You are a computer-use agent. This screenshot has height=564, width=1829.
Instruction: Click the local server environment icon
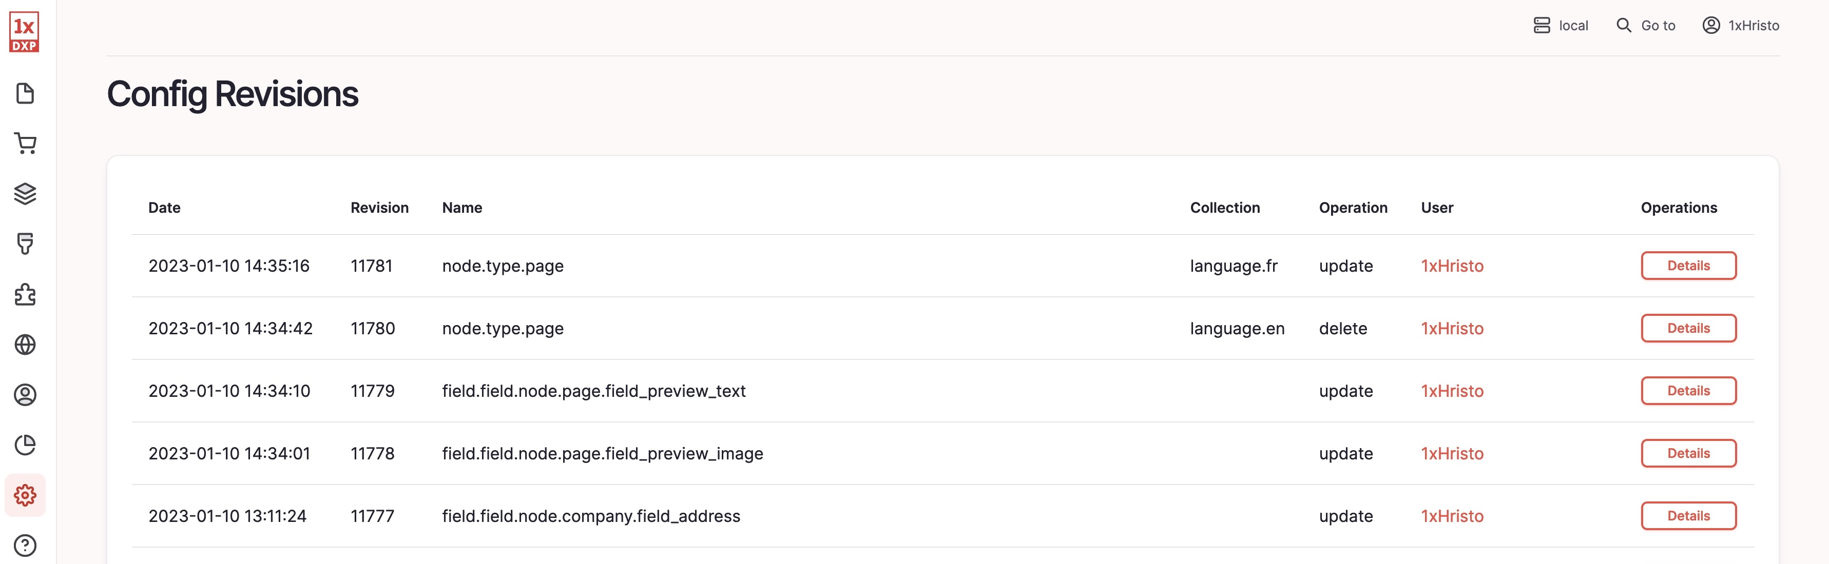click(1542, 26)
